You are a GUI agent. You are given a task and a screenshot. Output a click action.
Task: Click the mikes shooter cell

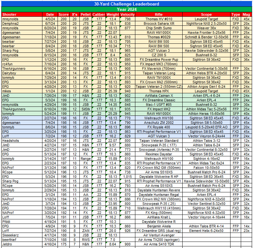point(22,91)
